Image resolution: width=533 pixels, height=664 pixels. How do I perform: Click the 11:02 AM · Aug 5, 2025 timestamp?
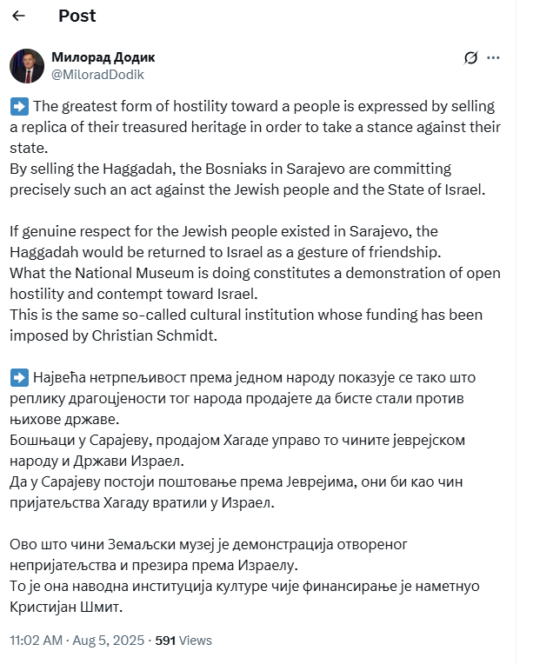[77, 641]
